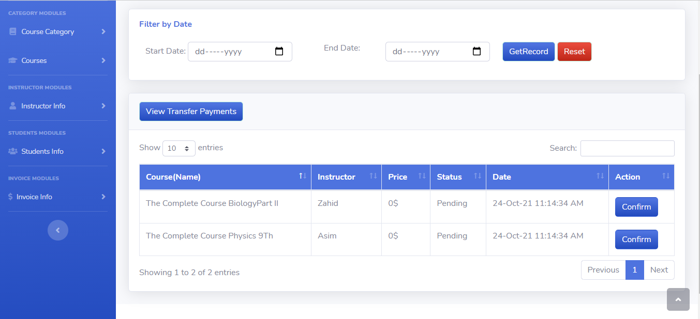This screenshot has width=700, height=319.
Task: Click the instructor name Asim
Action: [x=327, y=236]
